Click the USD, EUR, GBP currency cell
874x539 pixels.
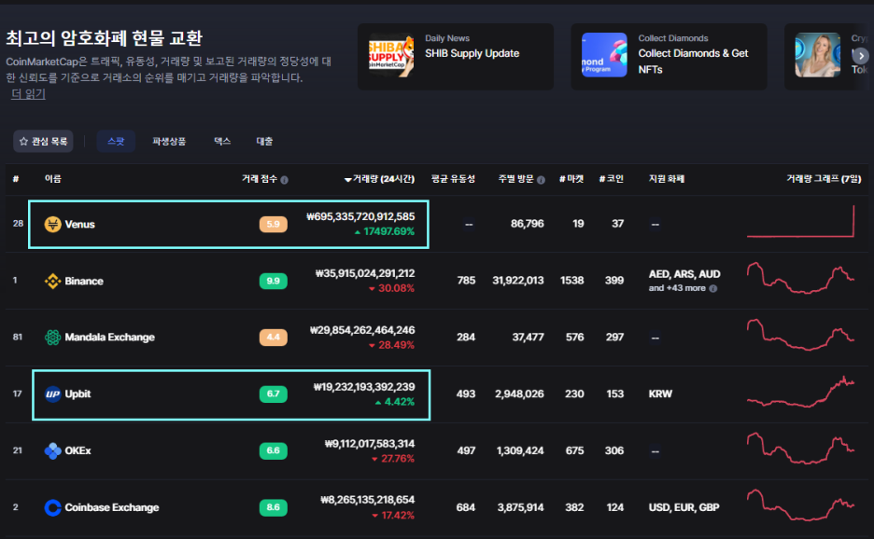tap(684, 507)
